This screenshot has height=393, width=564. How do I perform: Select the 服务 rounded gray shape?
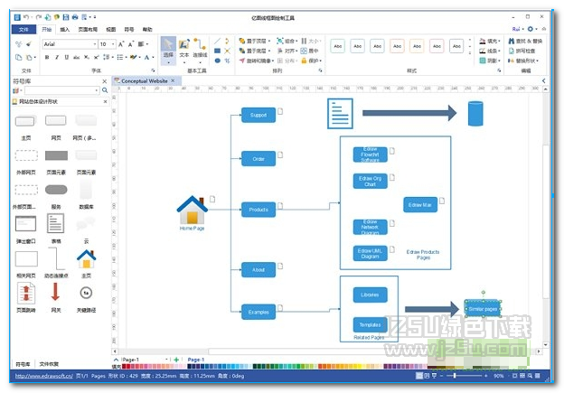pyautogui.click(x=56, y=190)
